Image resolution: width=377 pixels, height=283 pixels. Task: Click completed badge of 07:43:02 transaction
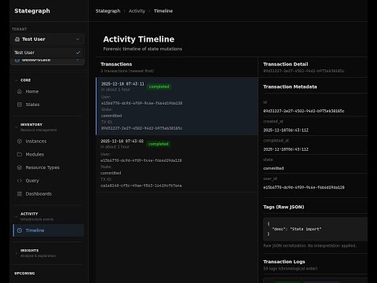(x=159, y=144)
